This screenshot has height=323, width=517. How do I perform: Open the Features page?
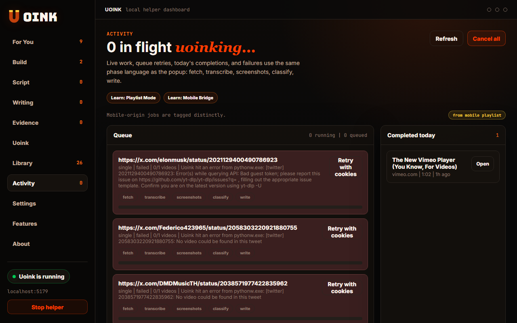47,223
